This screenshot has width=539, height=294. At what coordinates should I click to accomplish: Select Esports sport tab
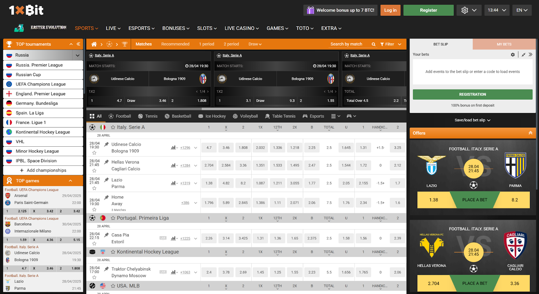313,116
